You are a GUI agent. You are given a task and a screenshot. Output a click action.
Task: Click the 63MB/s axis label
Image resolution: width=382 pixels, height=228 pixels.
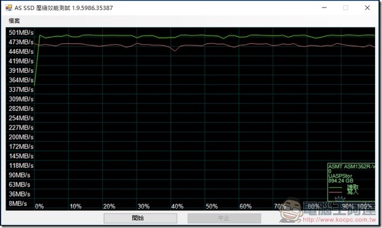[x=19, y=184]
